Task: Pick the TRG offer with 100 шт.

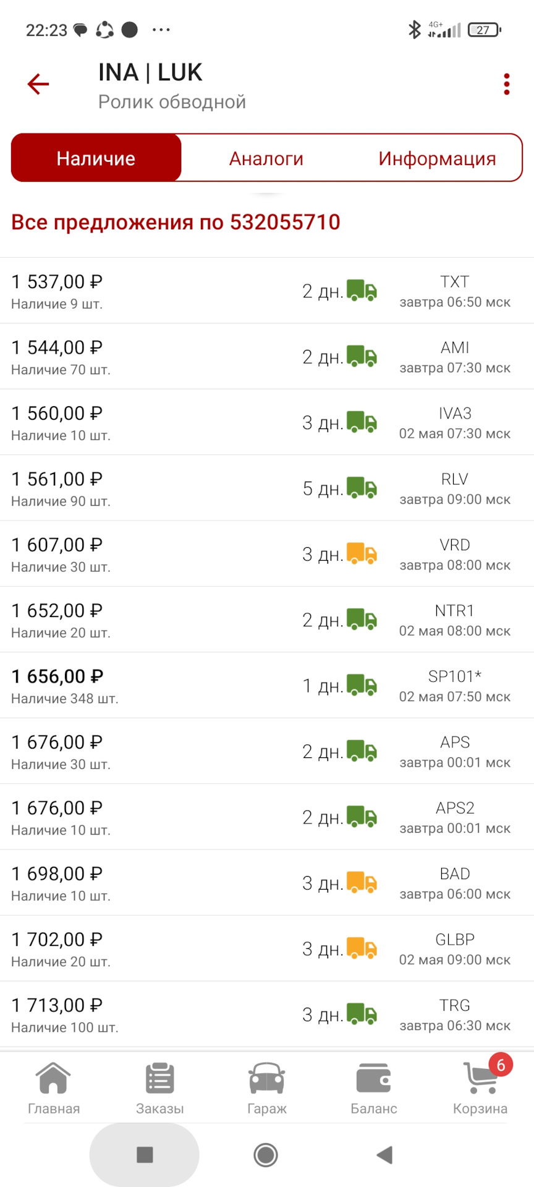Action: [x=454, y=1006]
